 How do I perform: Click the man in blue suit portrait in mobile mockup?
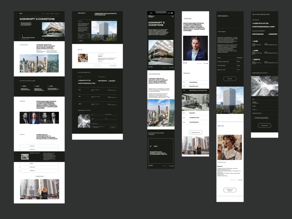click(x=196, y=48)
